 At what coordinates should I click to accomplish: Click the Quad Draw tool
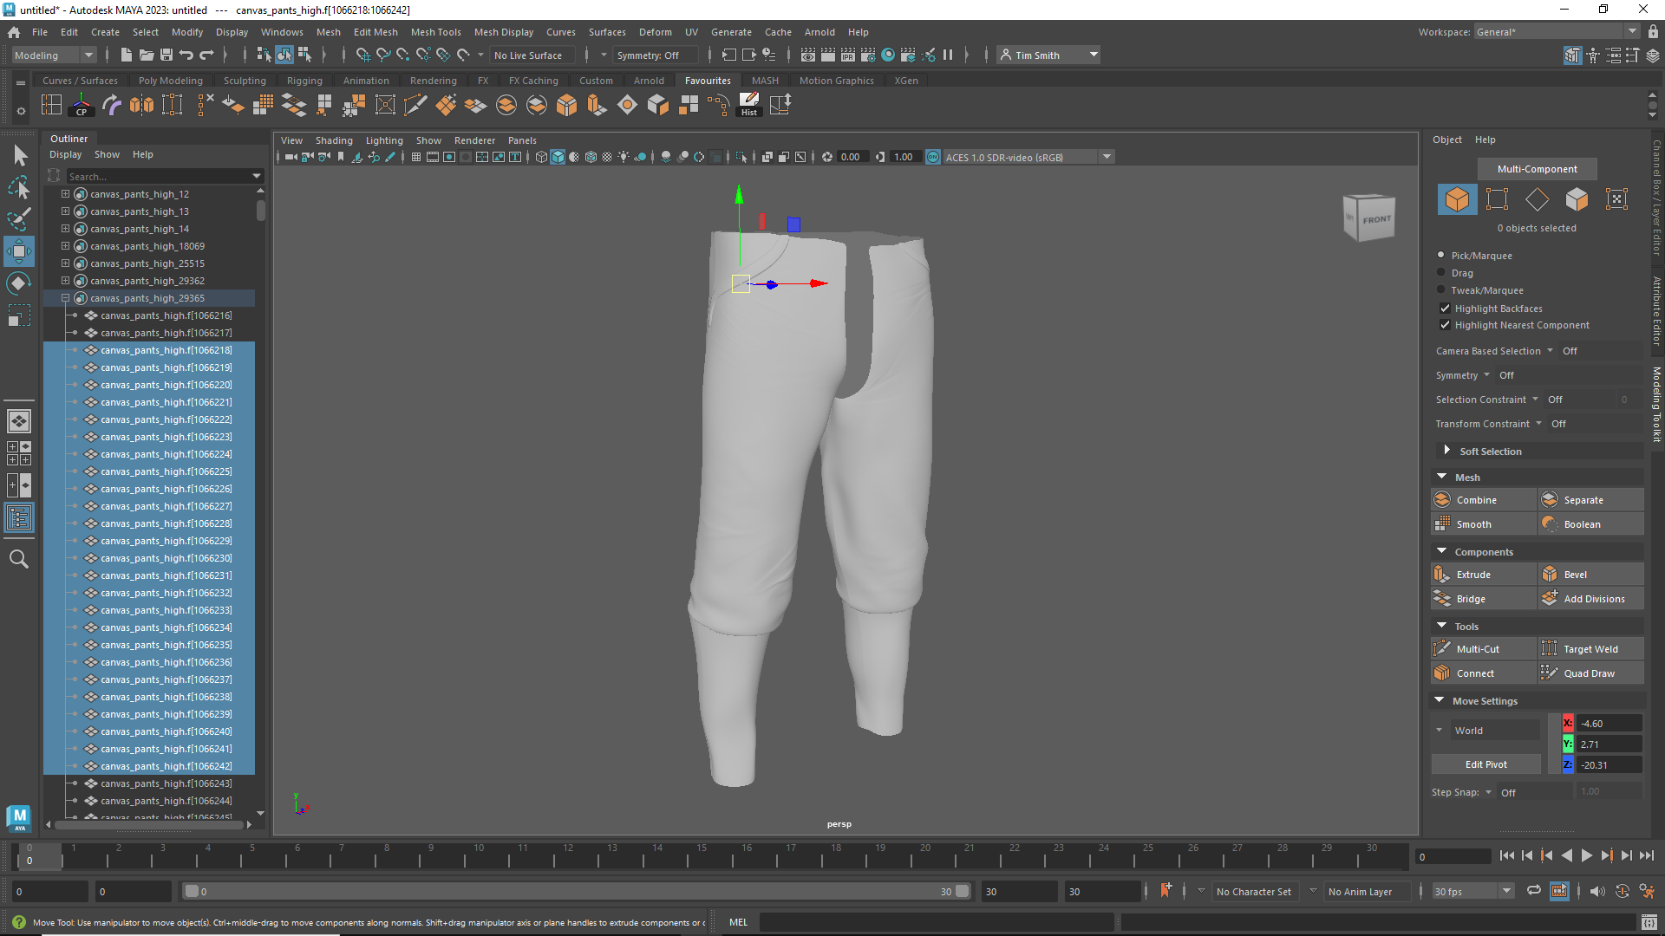[x=1589, y=672]
